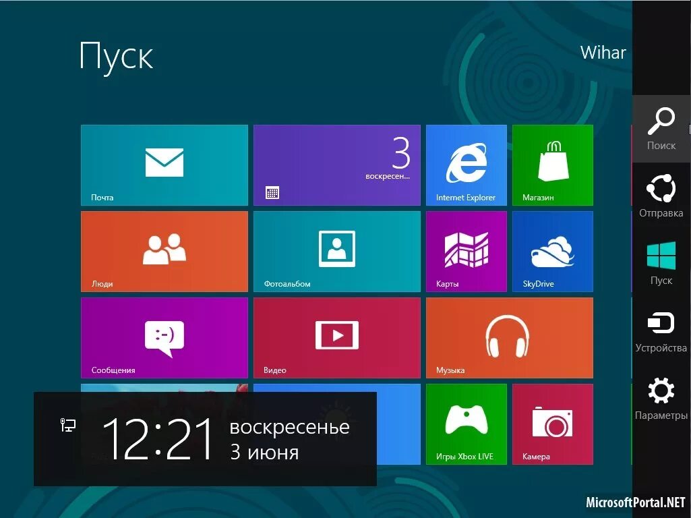Open the People (Люди) tile

point(164,252)
